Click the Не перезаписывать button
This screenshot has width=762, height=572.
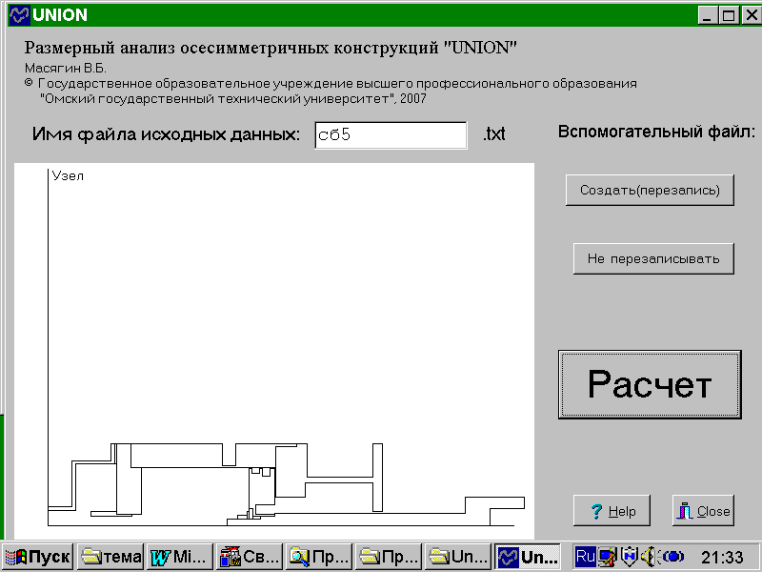click(x=653, y=258)
